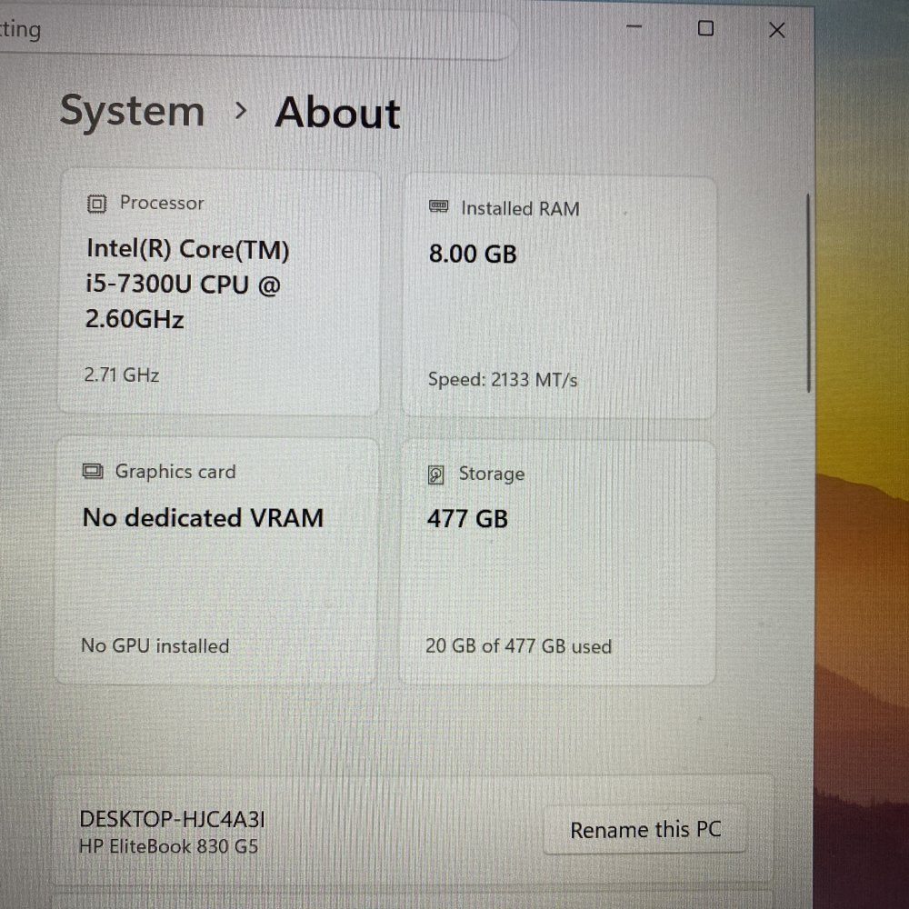Select the 20 GB of 477 GB used text
Image resolution: width=909 pixels, height=909 pixels.
click(x=518, y=645)
